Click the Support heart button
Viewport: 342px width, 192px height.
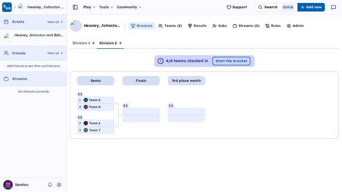pos(237,7)
